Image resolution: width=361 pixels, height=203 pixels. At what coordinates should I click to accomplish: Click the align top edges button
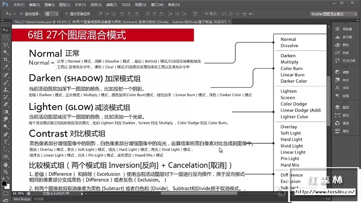[x=100, y=14]
